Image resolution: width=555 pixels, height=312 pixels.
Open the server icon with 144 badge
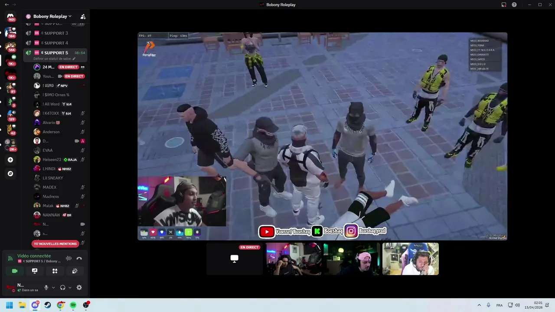point(10,46)
